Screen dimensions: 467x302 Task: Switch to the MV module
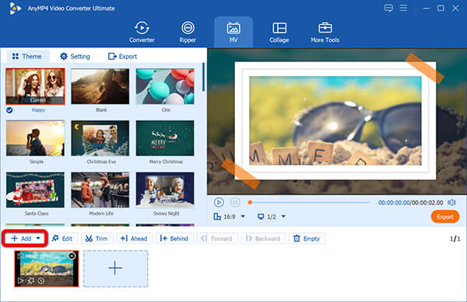[x=233, y=32]
